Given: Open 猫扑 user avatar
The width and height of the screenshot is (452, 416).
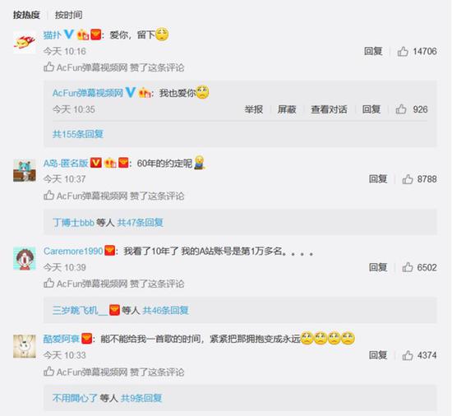Looking at the screenshot, I should 25,42.
